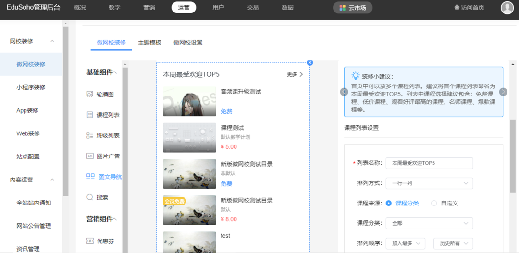The height and width of the screenshot is (253, 519).
Task: Show next decoration tip with right arrow
Action: [x=503, y=92]
